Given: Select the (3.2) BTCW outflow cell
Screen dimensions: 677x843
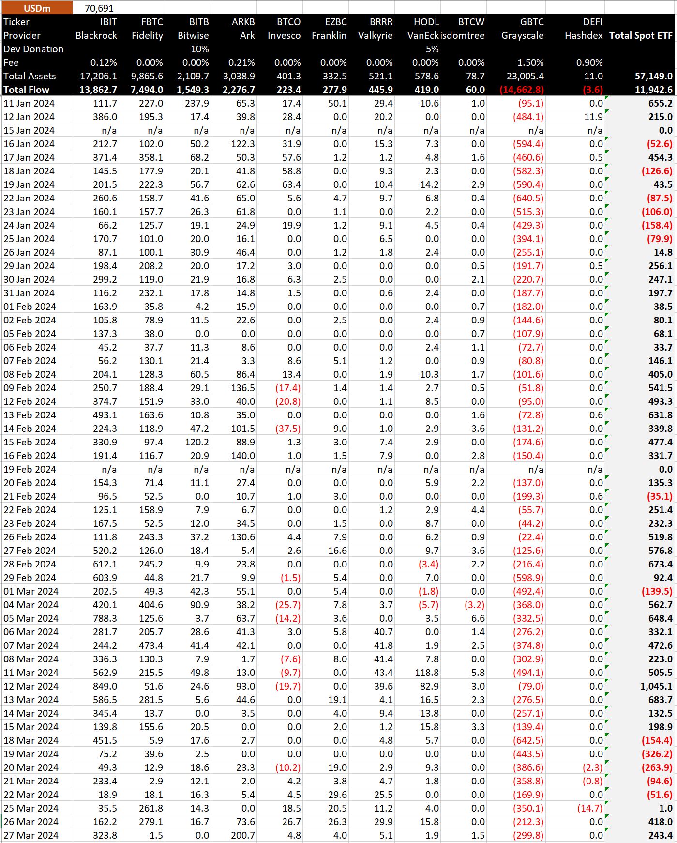Looking at the screenshot, I should [474, 605].
